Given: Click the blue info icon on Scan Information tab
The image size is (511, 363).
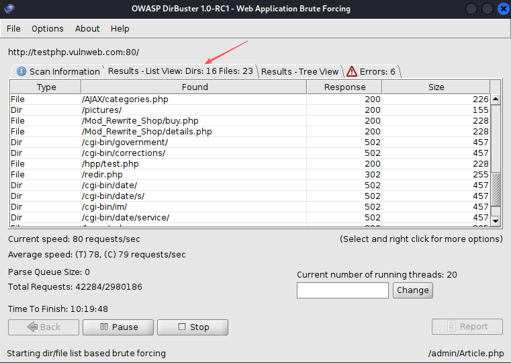Looking at the screenshot, I should (x=21, y=71).
